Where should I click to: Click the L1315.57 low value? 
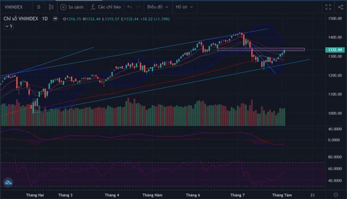tap(111, 19)
